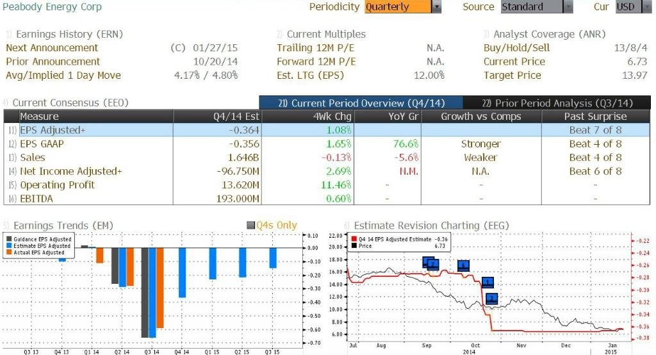Switch to Prior Period Analysis (Q3/14) tab
Screen dimensions: 656x355
557,103
